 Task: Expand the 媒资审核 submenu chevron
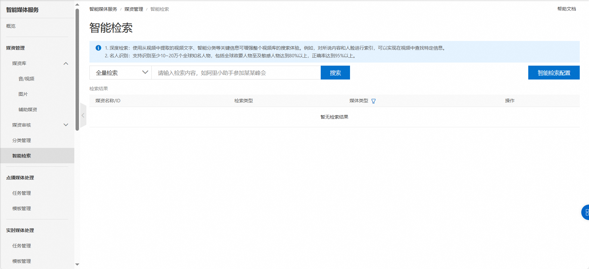[x=66, y=125]
